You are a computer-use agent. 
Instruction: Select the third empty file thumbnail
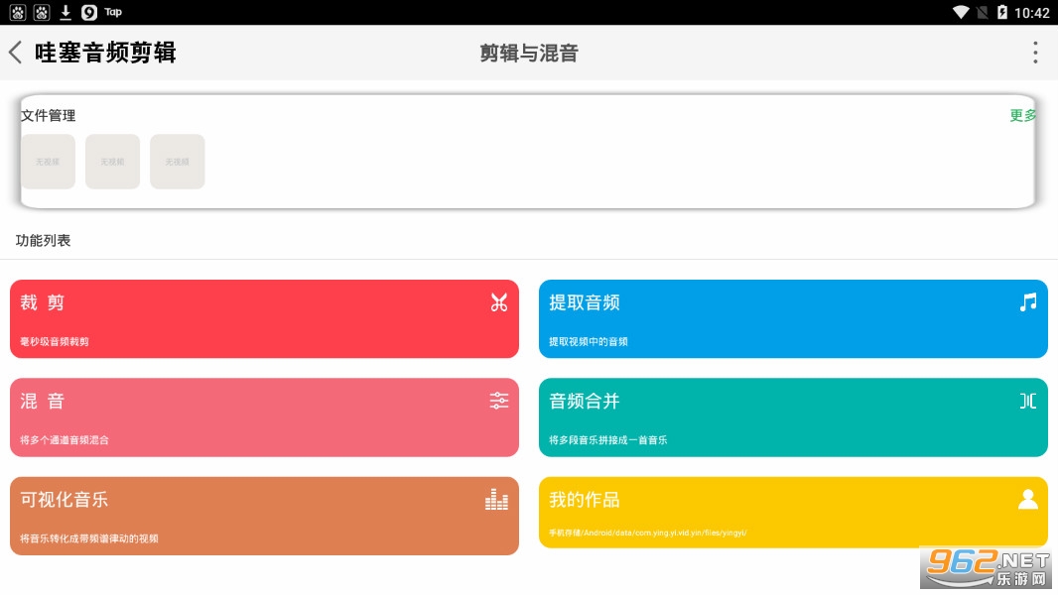point(178,162)
